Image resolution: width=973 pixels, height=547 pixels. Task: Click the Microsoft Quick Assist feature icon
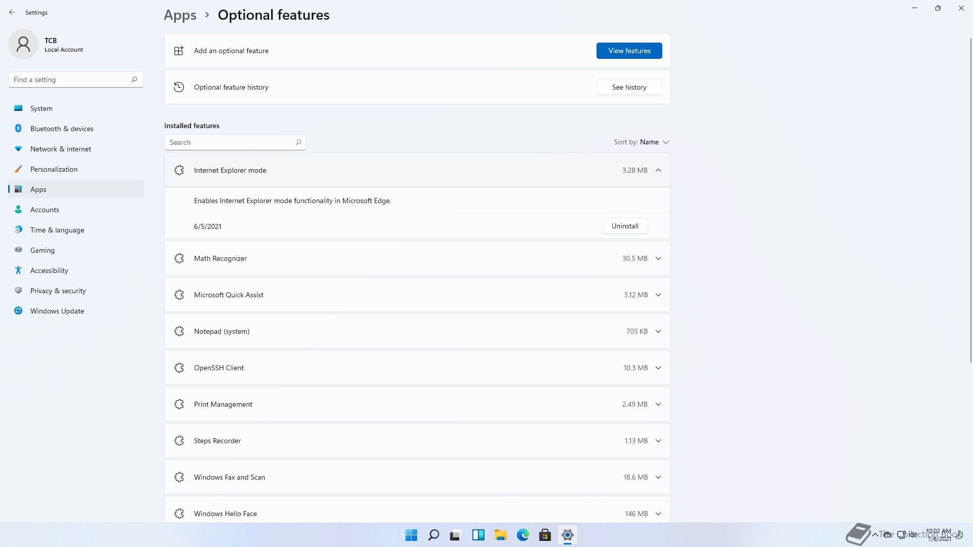coord(179,295)
